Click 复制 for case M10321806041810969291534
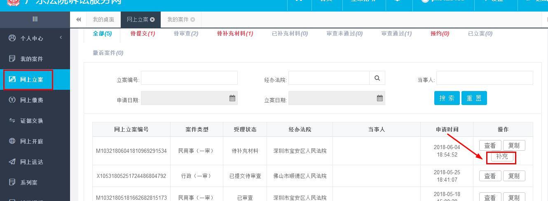The image size is (548, 201). pyautogui.click(x=514, y=145)
